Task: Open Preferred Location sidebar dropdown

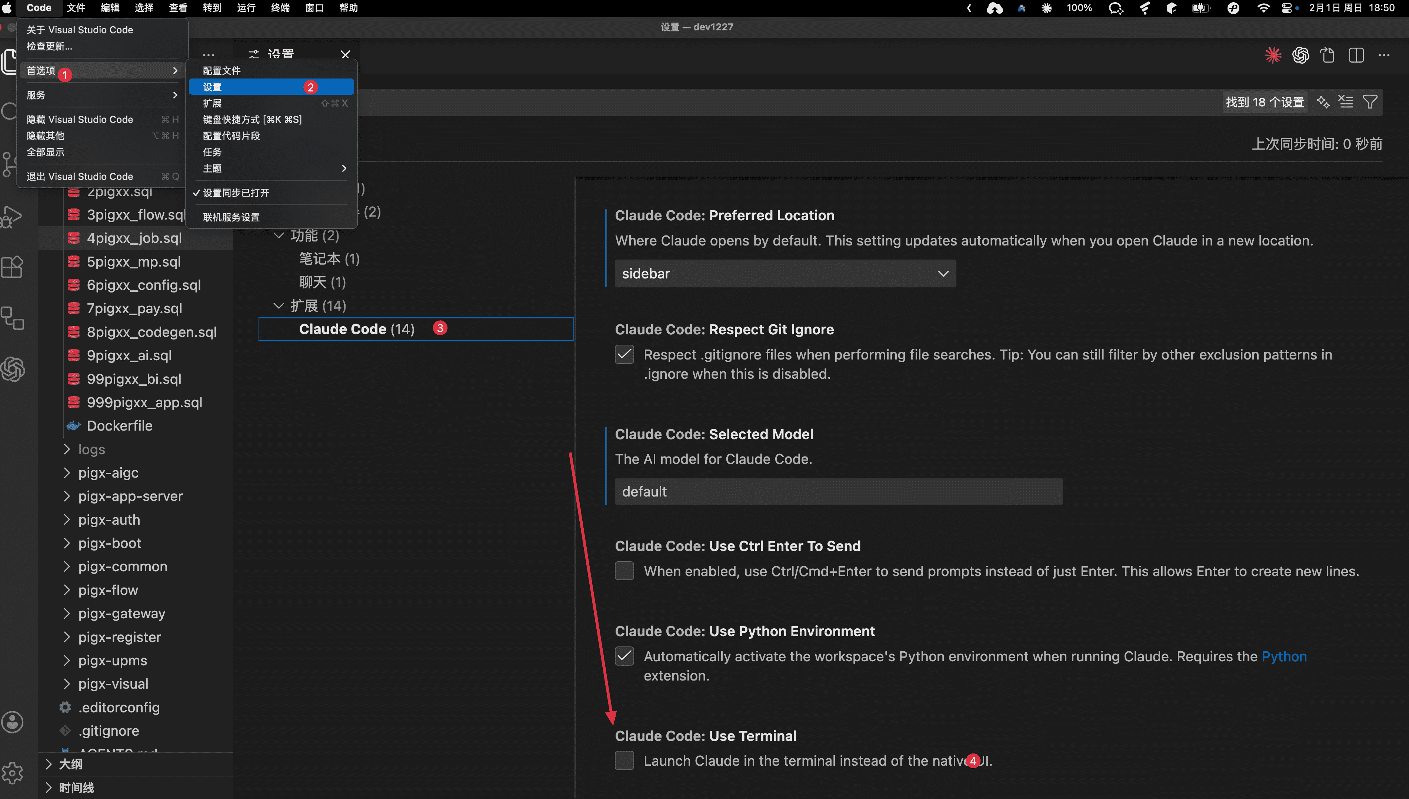Action: click(785, 273)
